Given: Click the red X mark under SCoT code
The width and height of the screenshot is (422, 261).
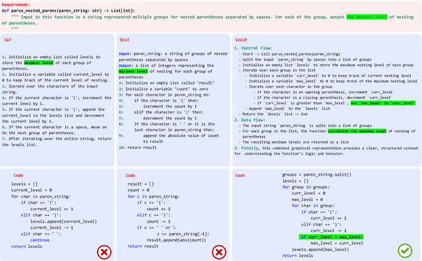Looking at the screenshot, I should 219,252.
